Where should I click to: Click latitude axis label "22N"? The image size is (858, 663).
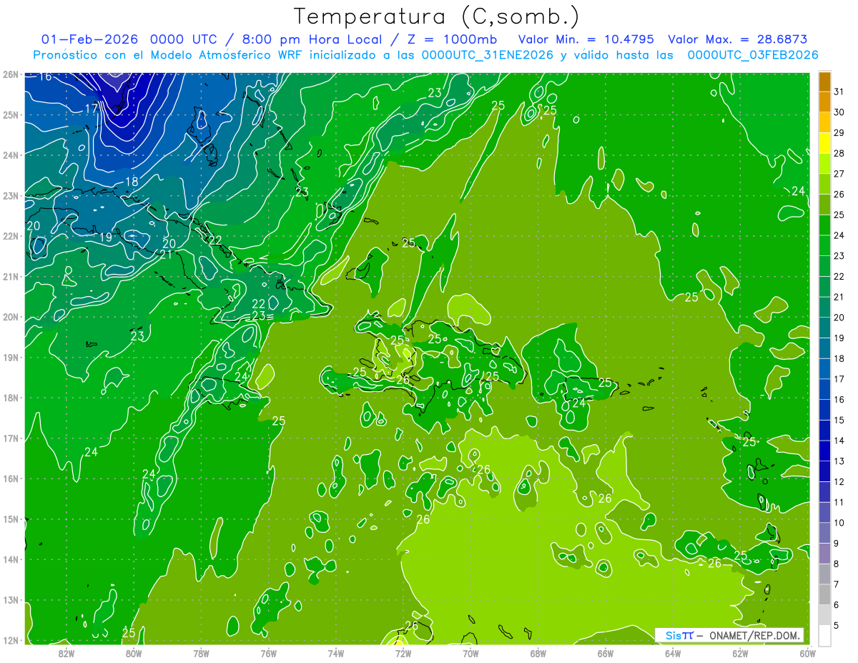click(10, 236)
